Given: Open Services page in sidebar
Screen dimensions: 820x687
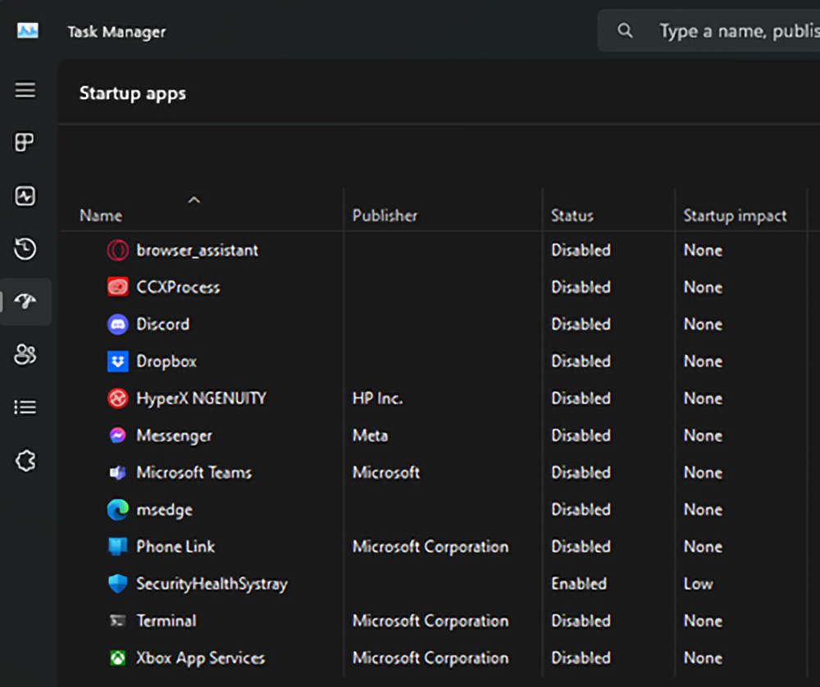Looking at the screenshot, I should (x=25, y=461).
